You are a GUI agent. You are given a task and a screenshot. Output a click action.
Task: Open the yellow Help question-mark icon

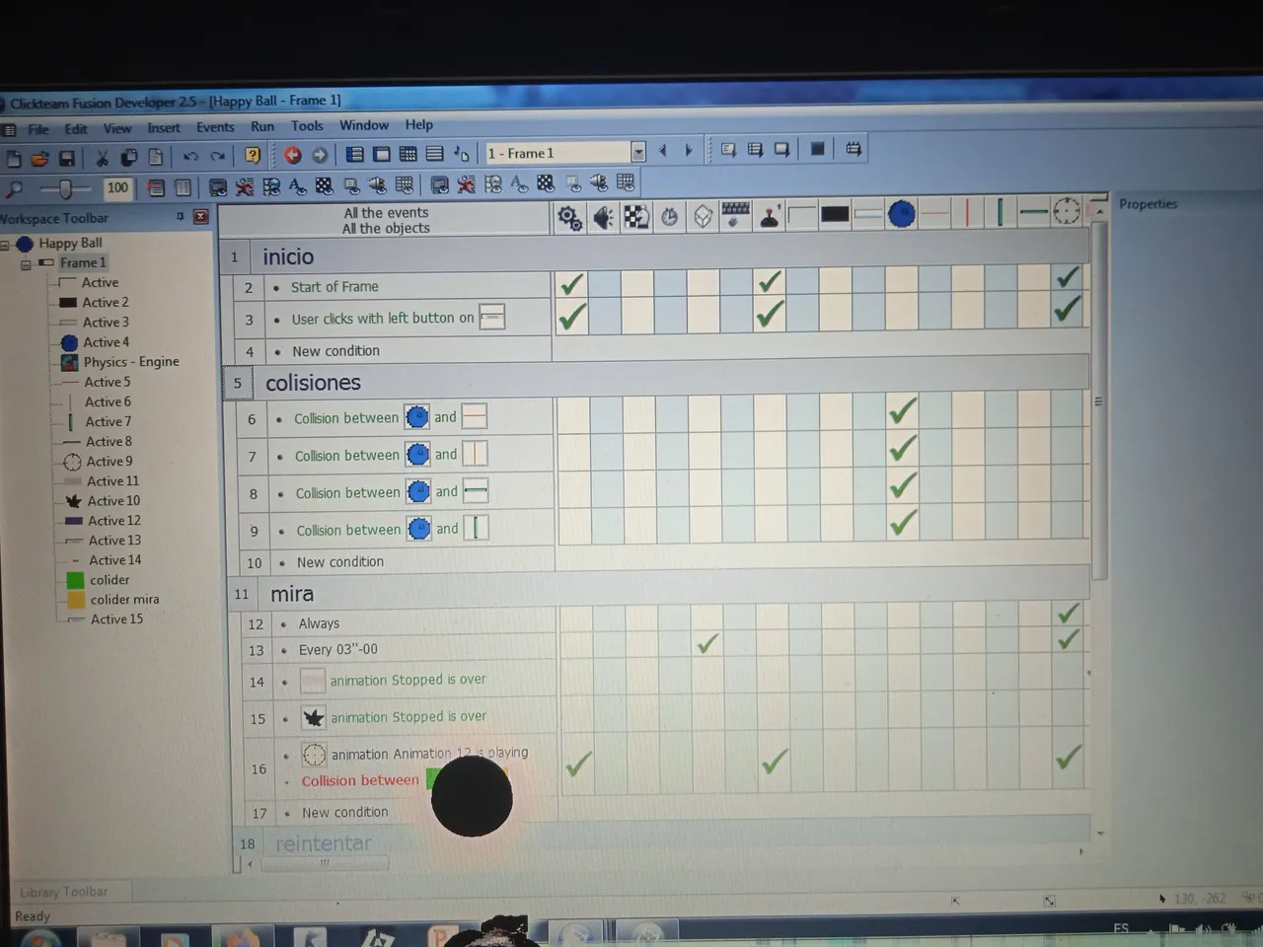(x=253, y=155)
